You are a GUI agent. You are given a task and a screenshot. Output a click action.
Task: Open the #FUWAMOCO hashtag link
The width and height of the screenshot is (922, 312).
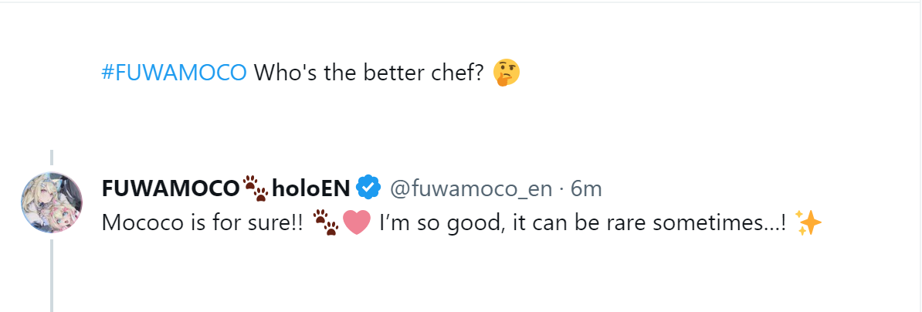coord(174,73)
